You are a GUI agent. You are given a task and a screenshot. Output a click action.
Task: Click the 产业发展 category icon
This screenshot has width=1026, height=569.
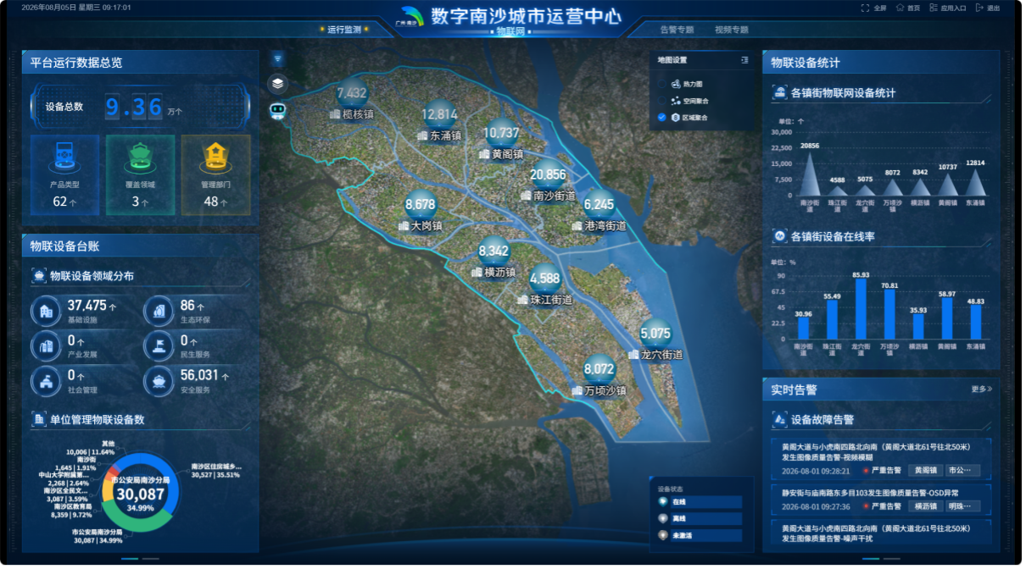coord(46,346)
